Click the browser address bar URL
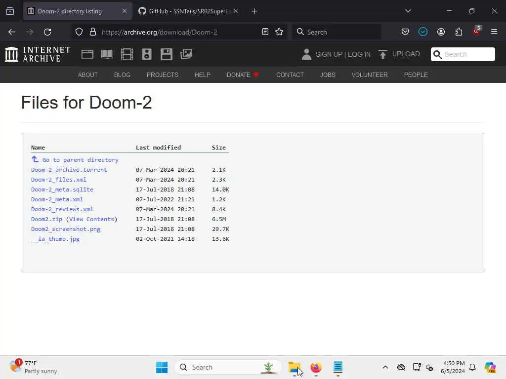Viewport: 506px width, 379px height. [160, 32]
